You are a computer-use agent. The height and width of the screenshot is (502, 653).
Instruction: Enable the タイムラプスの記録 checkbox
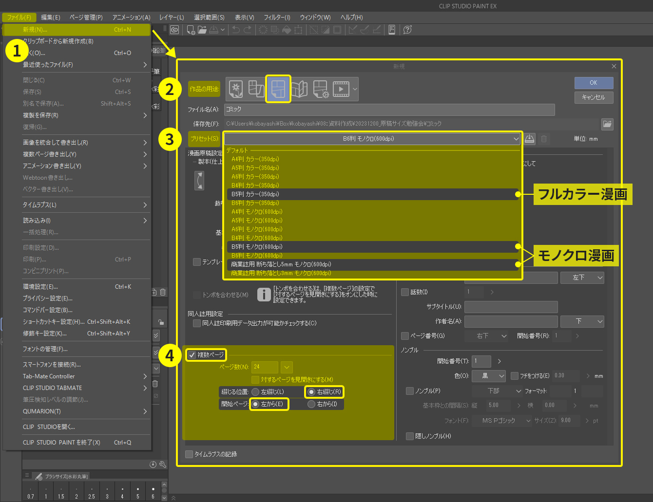[x=189, y=454]
